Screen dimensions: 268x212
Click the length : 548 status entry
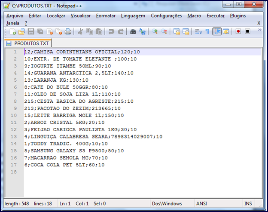tap(17, 204)
